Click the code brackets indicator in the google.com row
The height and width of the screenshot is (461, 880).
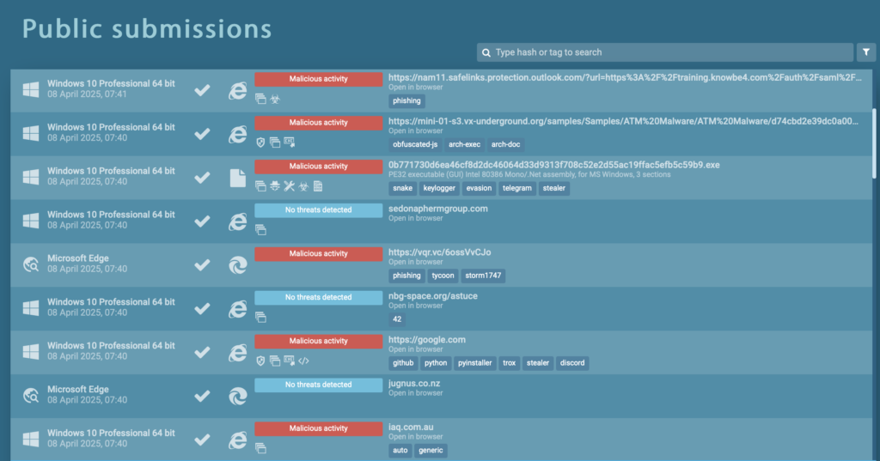pos(303,361)
